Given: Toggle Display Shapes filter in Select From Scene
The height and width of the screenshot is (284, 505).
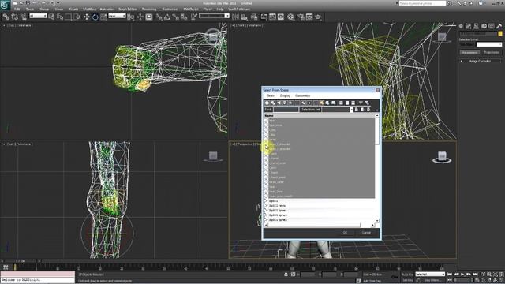Looking at the screenshot, I should [273, 103].
